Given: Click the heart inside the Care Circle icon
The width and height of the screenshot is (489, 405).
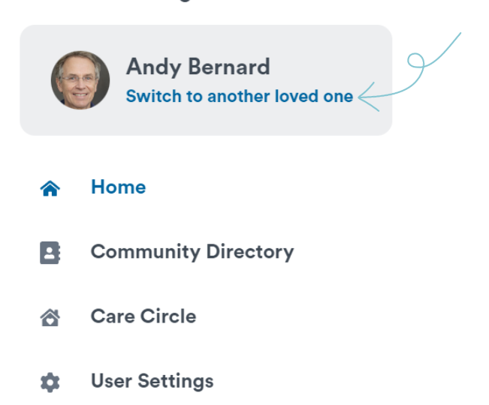Looking at the screenshot, I should pos(50,321).
